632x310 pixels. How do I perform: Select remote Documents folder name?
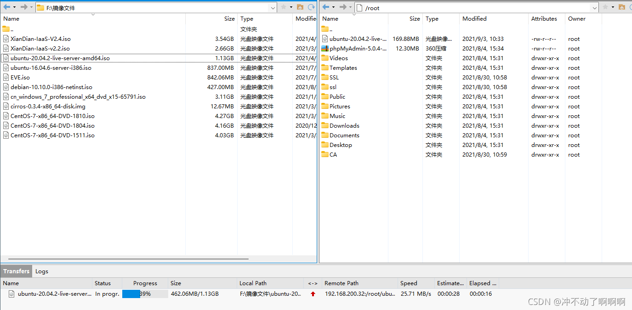tap(344, 135)
